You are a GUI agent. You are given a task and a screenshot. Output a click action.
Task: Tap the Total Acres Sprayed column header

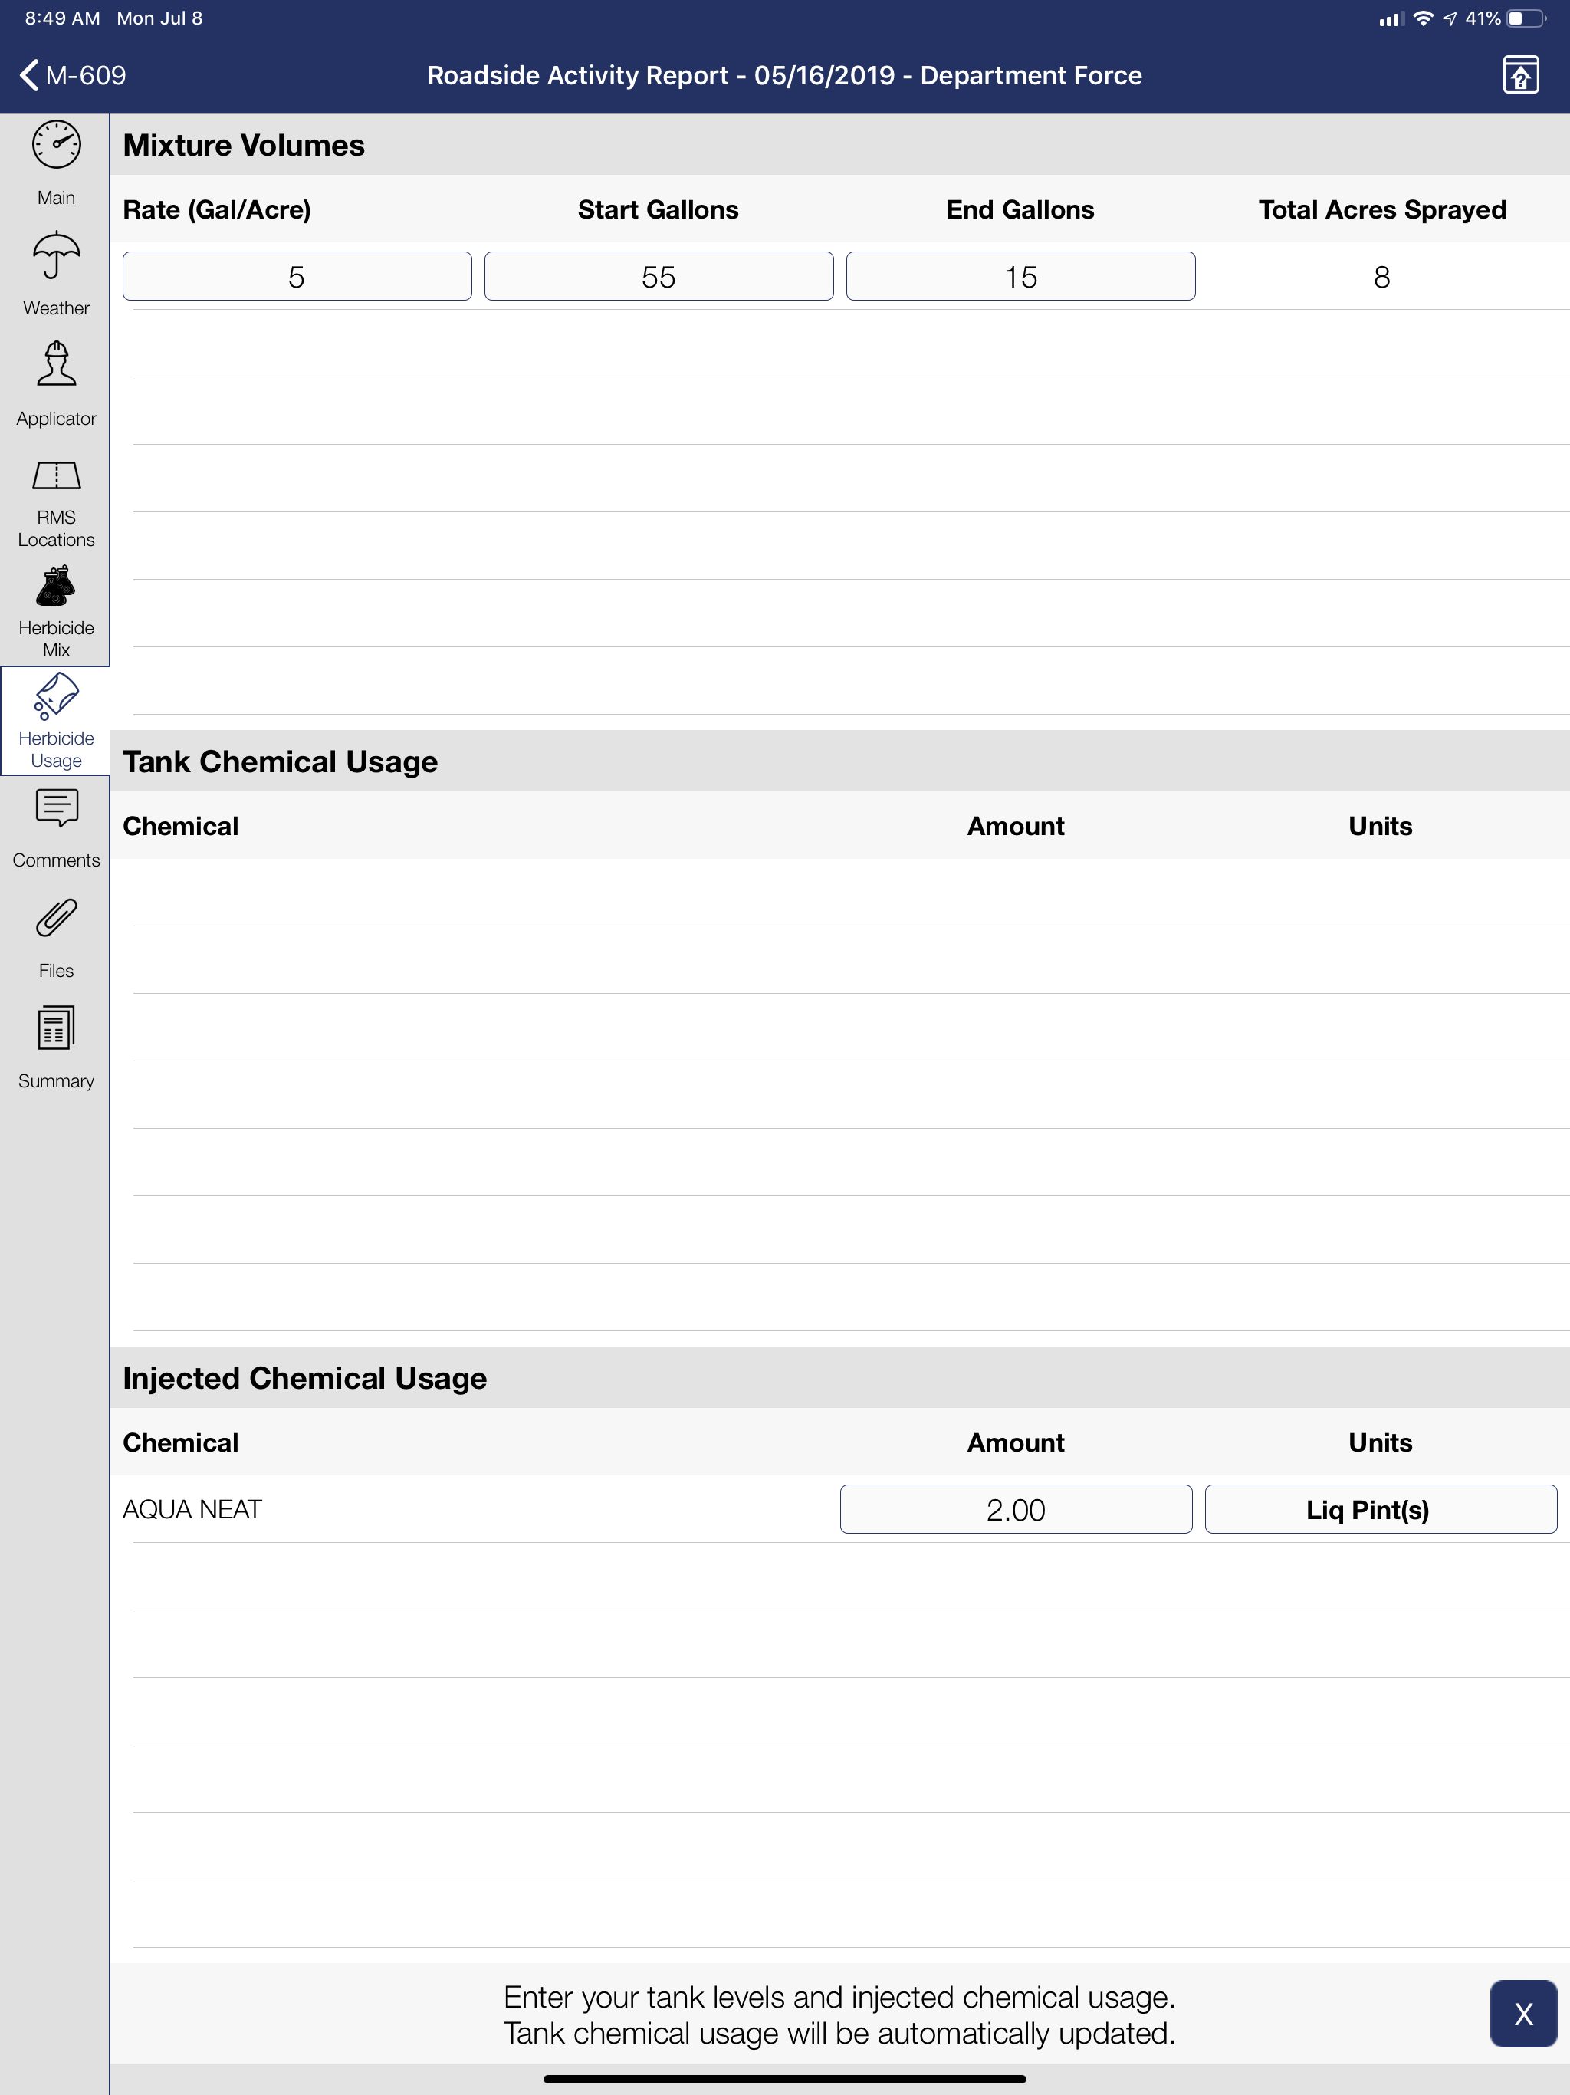click(x=1381, y=209)
